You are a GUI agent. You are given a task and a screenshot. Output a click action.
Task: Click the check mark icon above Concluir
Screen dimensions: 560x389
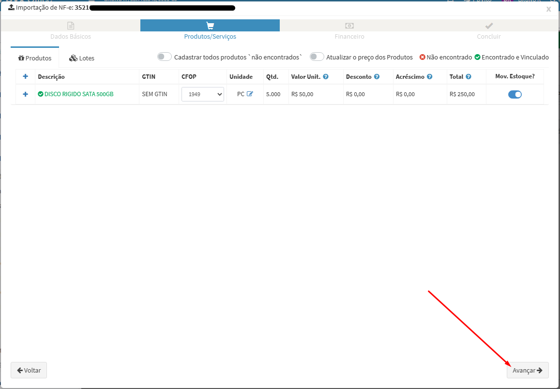[x=489, y=26]
